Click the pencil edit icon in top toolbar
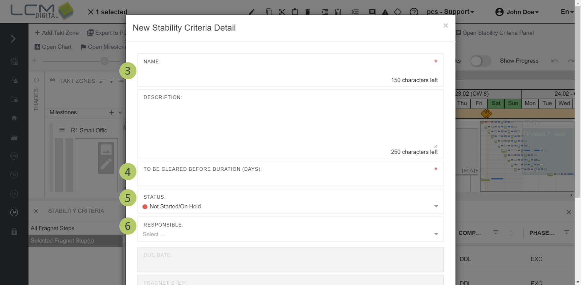The width and height of the screenshot is (581, 285). click(252, 12)
